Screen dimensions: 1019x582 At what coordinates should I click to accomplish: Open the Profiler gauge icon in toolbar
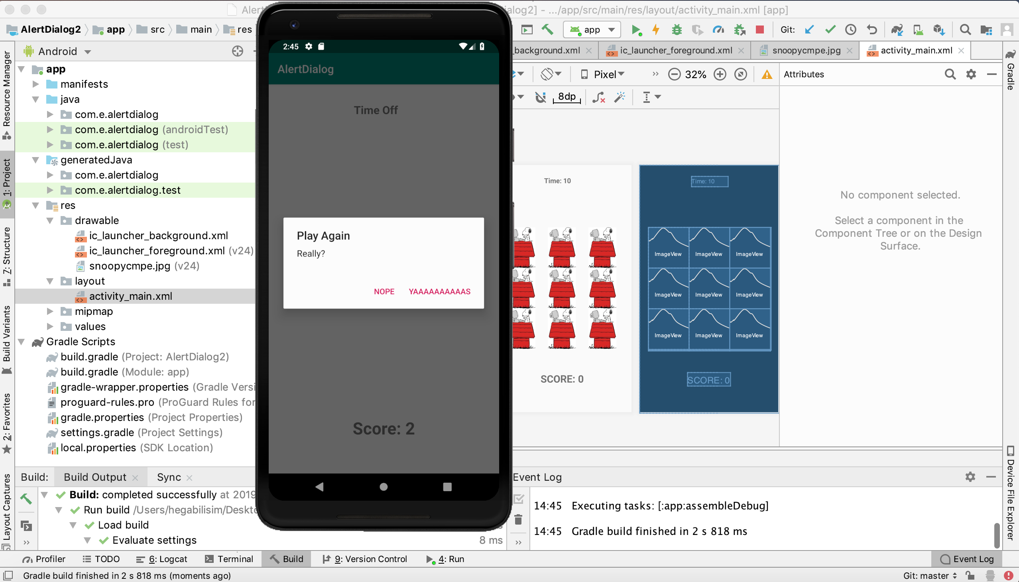coord(718,29)
